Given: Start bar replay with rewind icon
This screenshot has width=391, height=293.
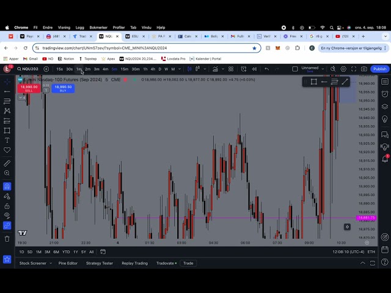Looking at the screenshot, I should click(254, 69).
